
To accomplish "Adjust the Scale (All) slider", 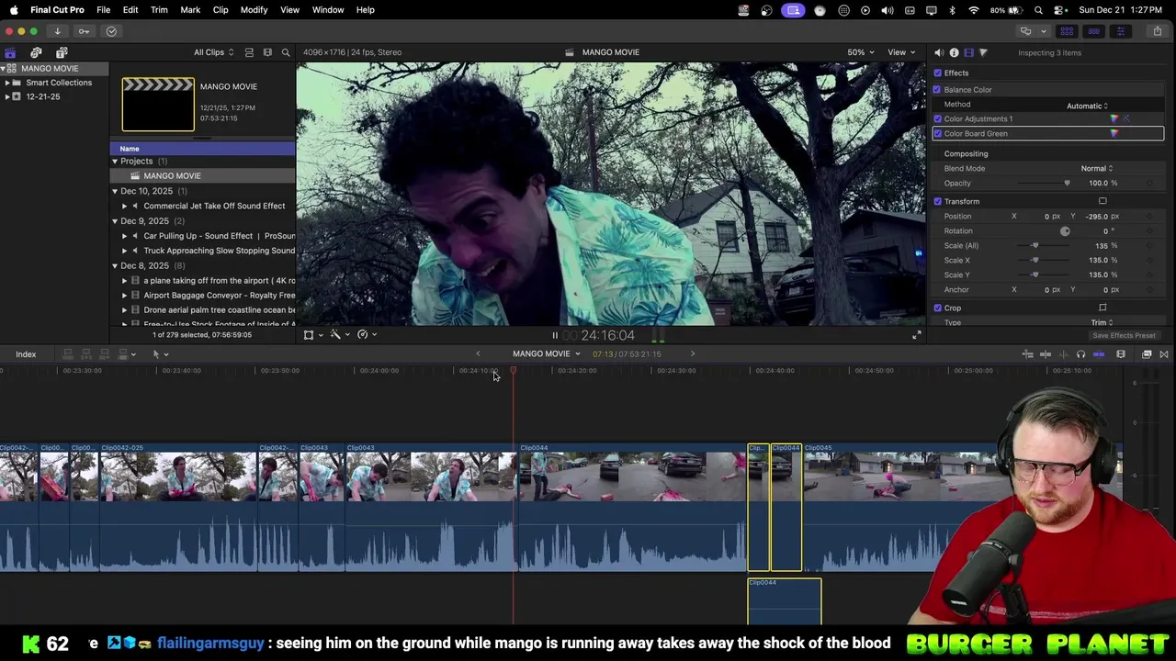I will click(1035, 246).
